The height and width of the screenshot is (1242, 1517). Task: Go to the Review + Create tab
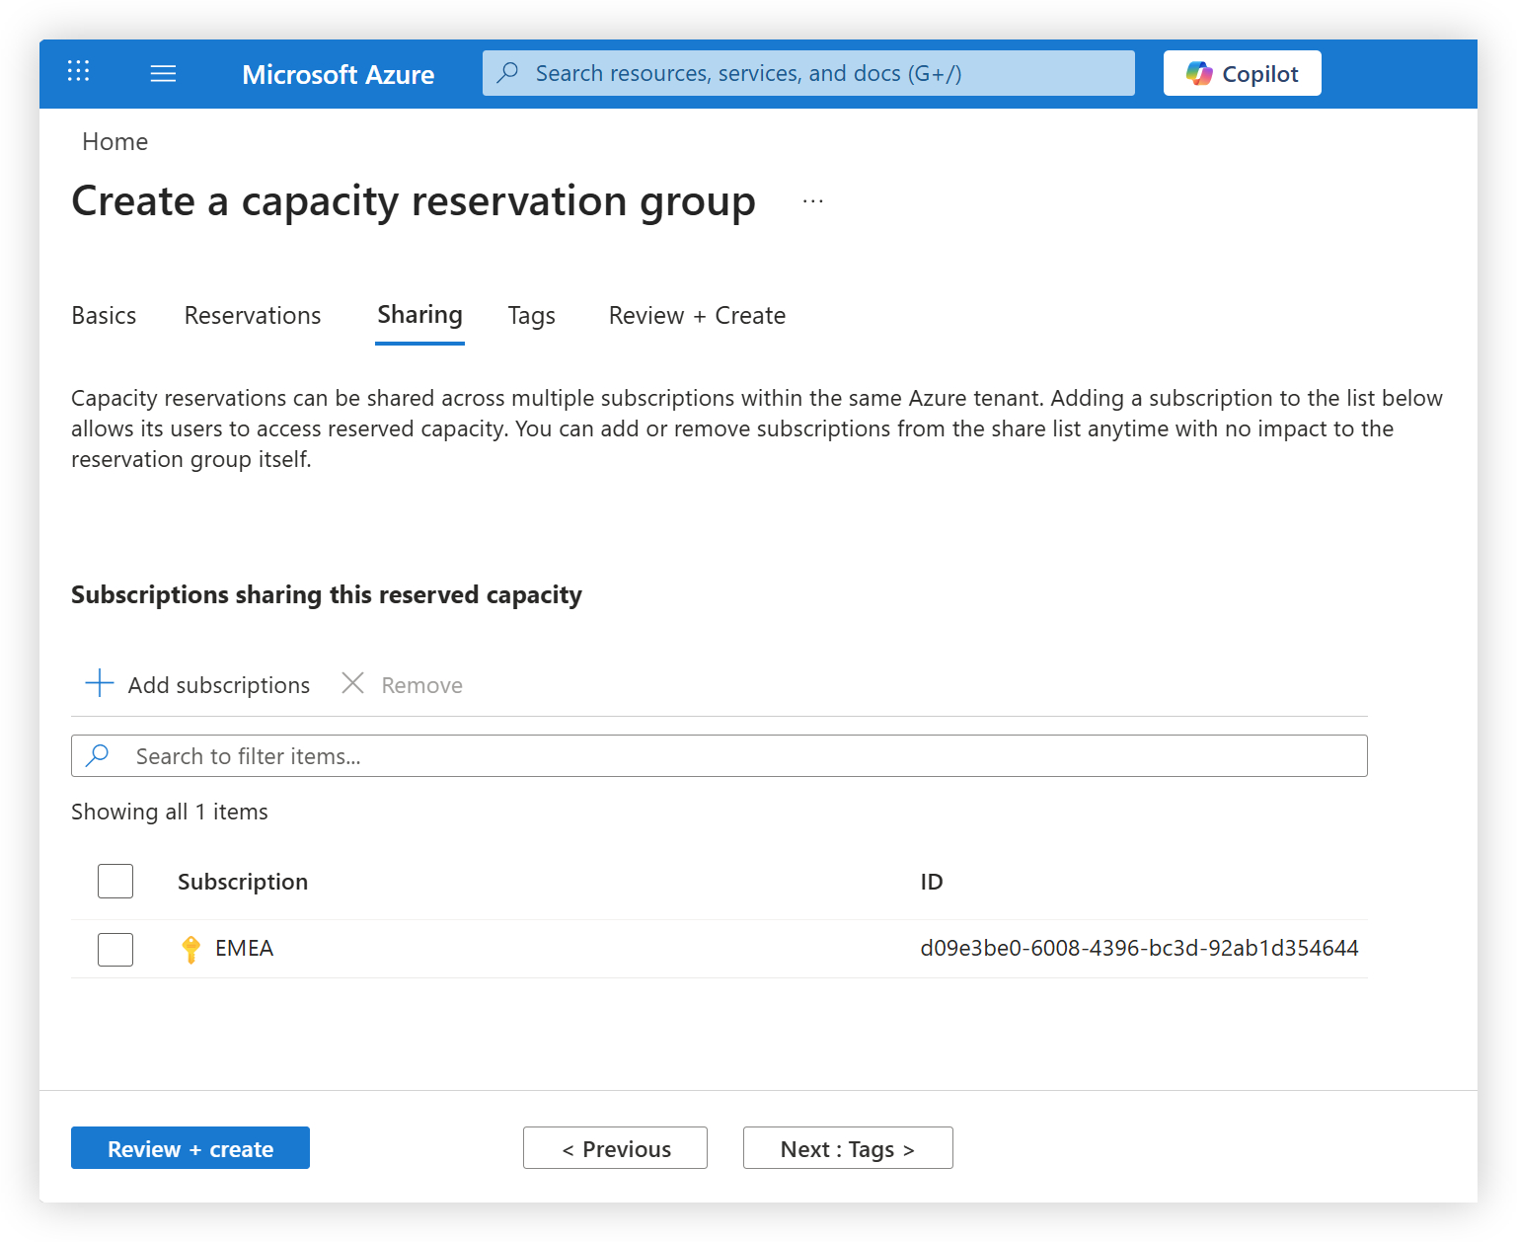(x=697, y=316)
